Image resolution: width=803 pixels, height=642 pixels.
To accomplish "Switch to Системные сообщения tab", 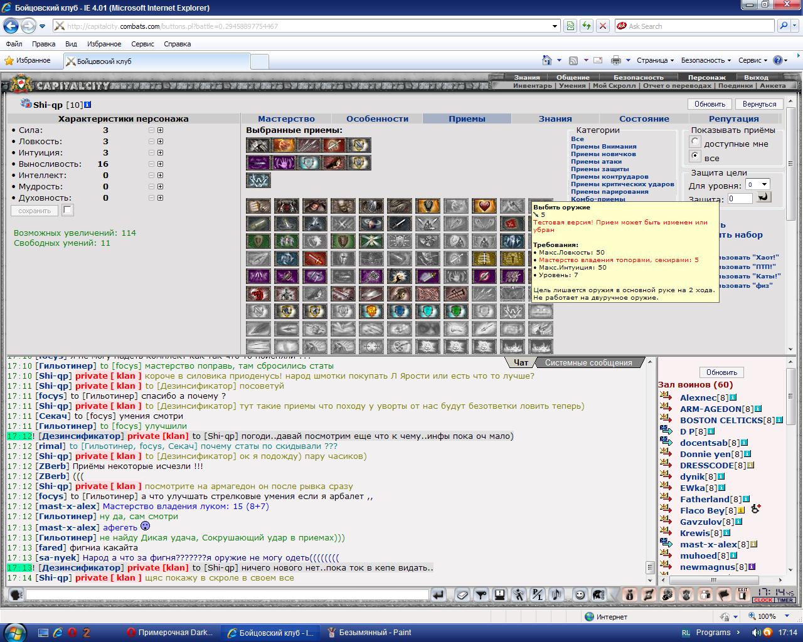I will click(x=588, y=362).
